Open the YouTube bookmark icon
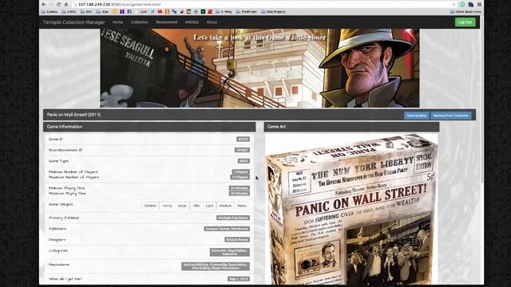This screenshot has width=511, height=287. click(x=160, y=11)
